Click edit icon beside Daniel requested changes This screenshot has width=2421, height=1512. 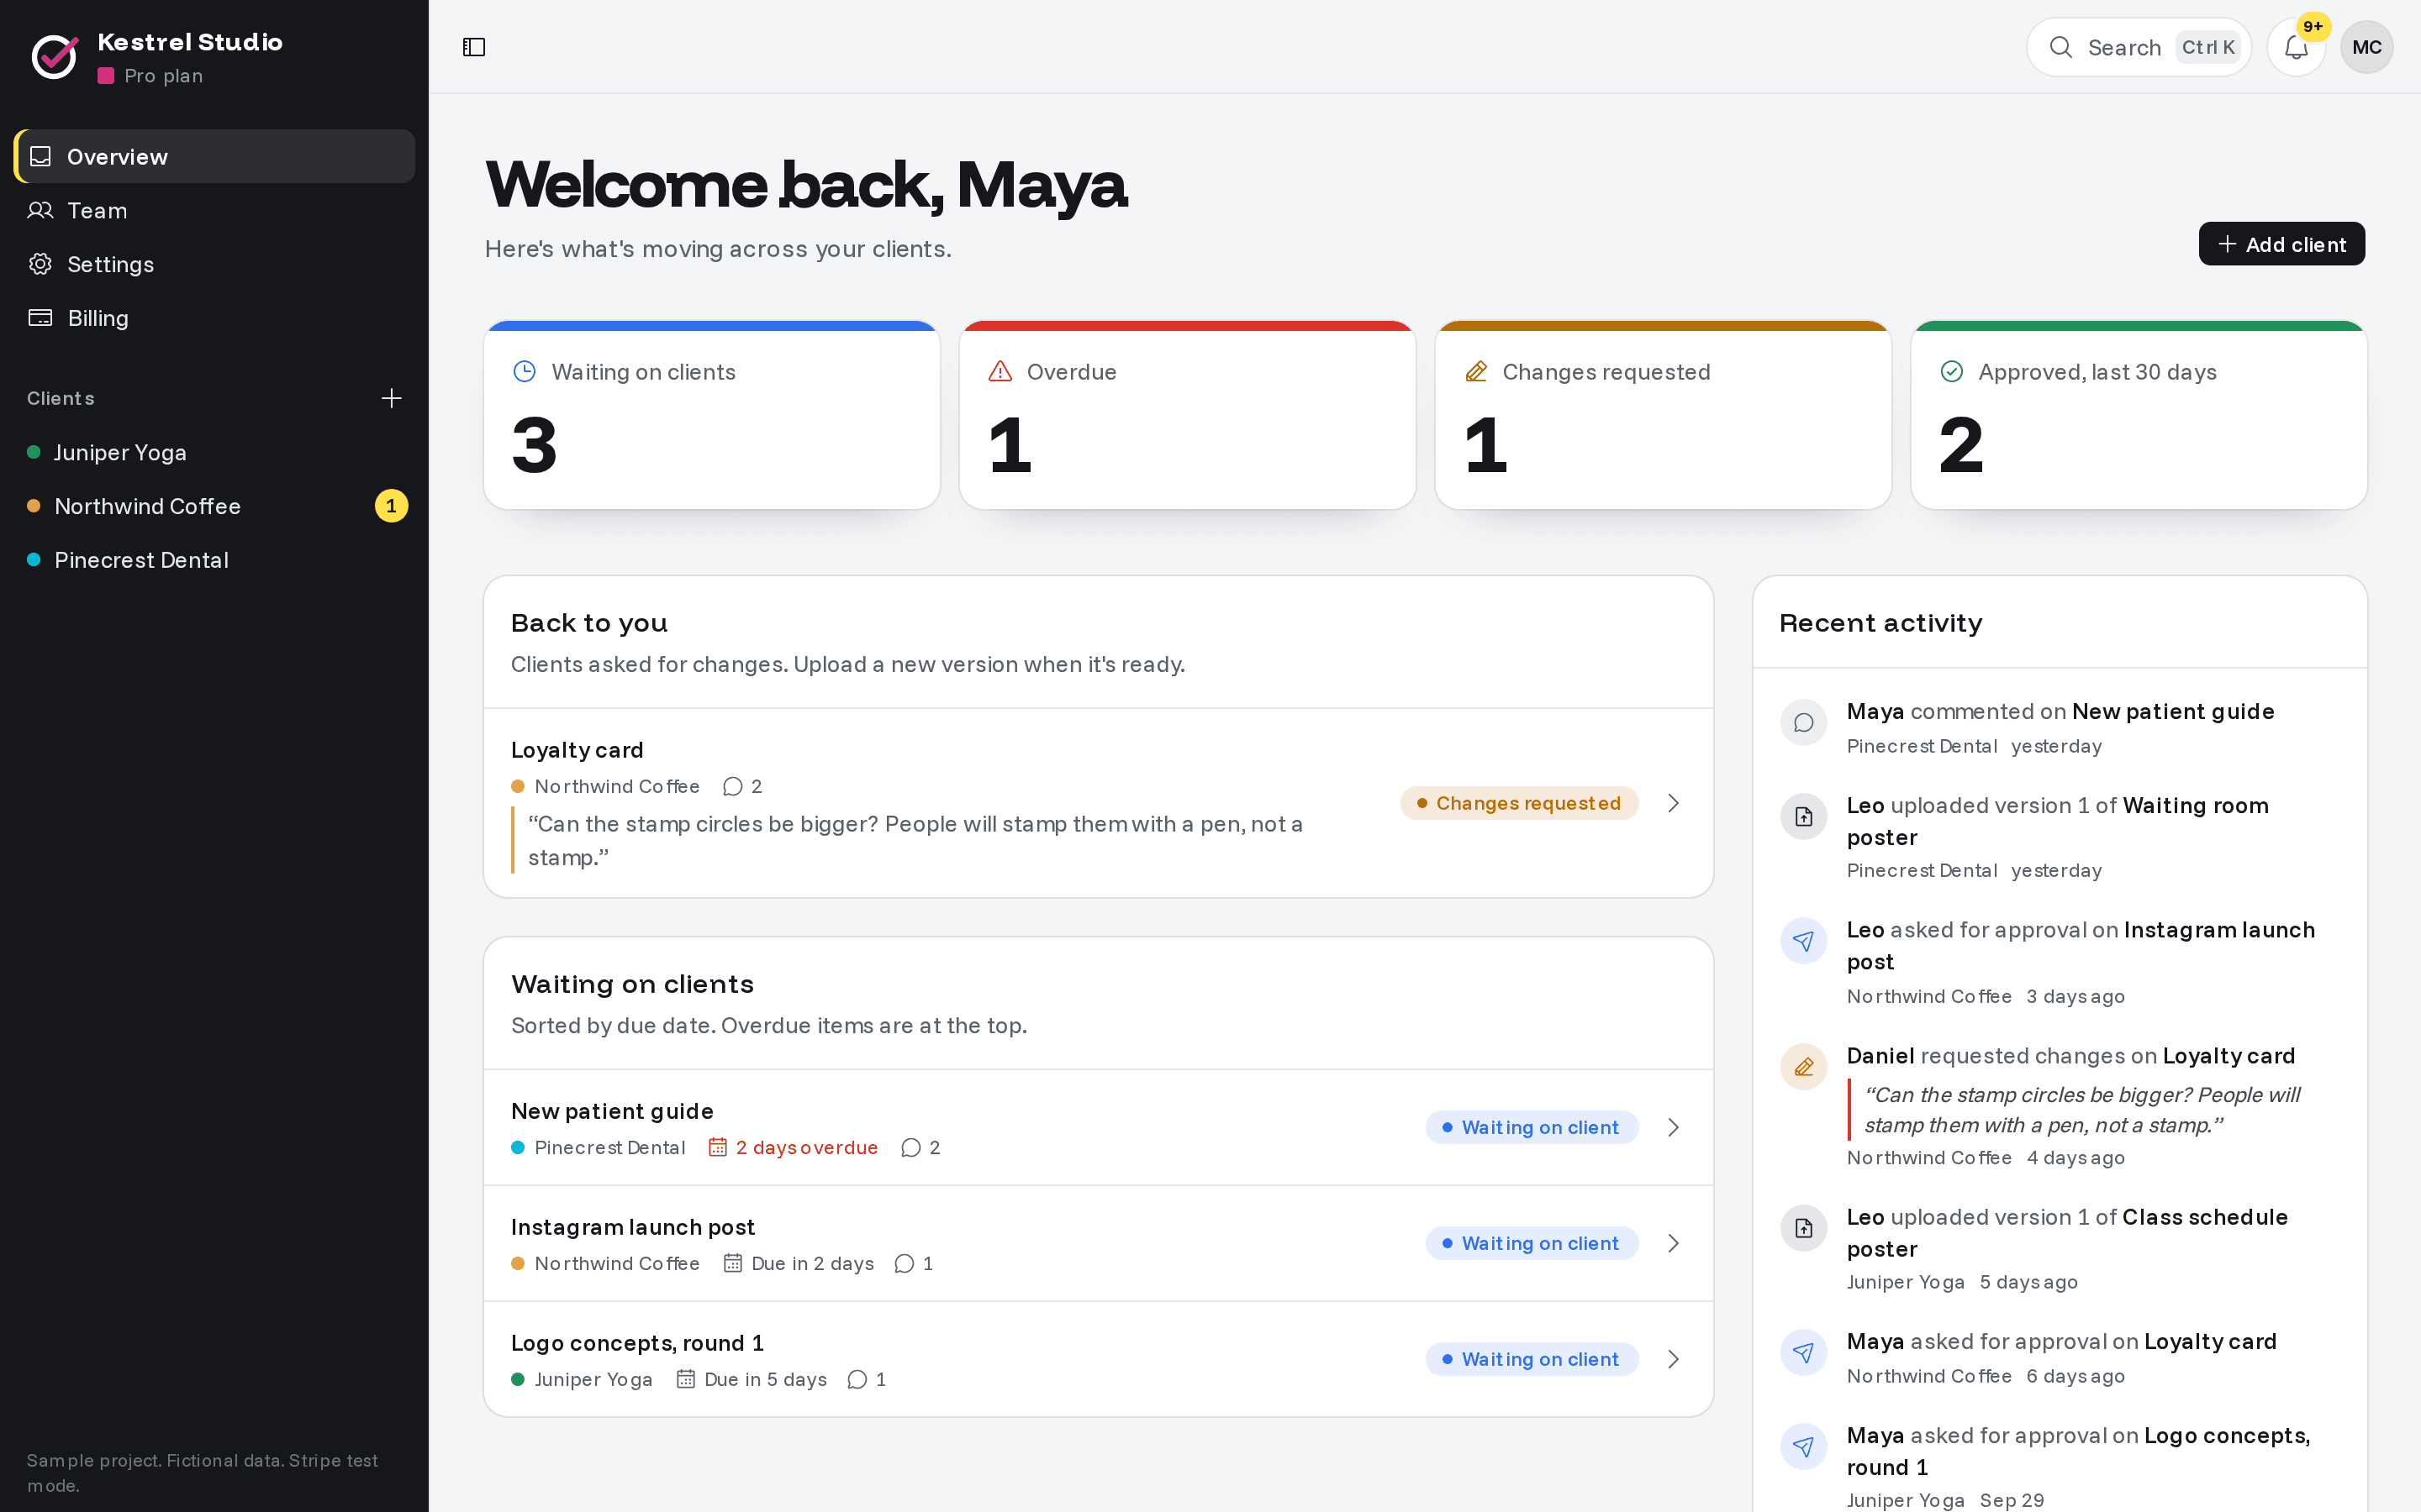click(1803, 1067)
